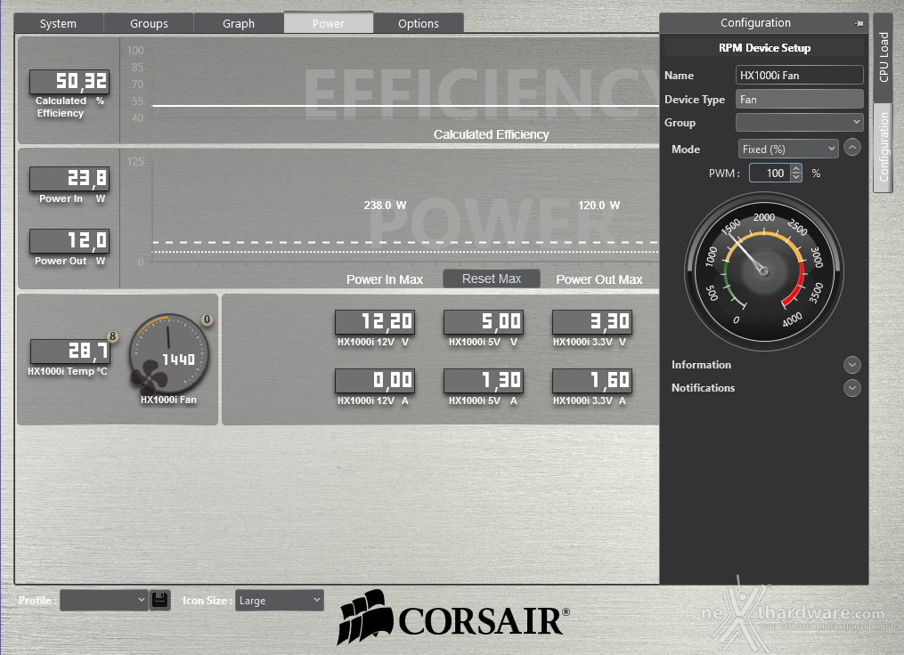
Task: Decrease PWM value with down stepper arrow
Action: coord(796,177)
